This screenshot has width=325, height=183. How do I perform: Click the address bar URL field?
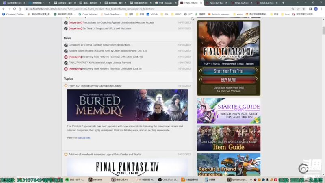click(158, 9)
